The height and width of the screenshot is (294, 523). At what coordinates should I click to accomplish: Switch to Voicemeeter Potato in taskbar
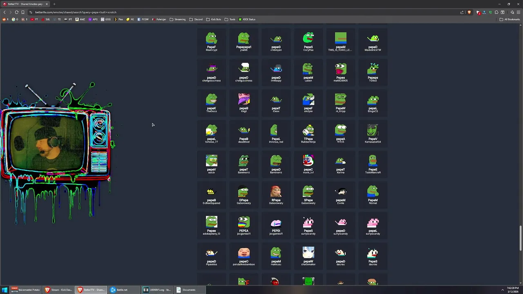coord(26,290)
